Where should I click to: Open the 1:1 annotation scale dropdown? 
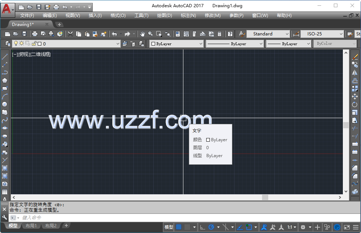(292, 227)
